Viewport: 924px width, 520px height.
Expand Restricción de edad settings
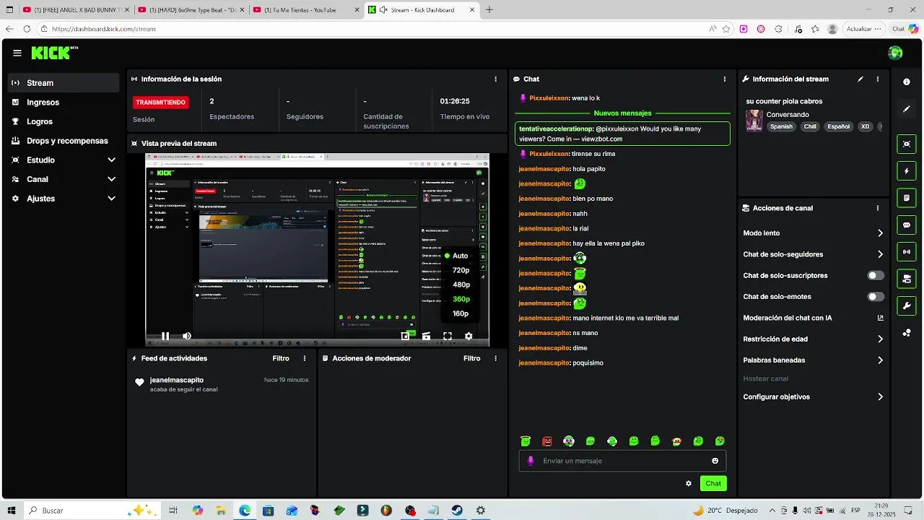pos(880,339)
